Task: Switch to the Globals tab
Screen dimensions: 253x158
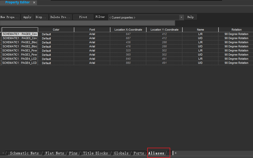Action: coord(121,153)
